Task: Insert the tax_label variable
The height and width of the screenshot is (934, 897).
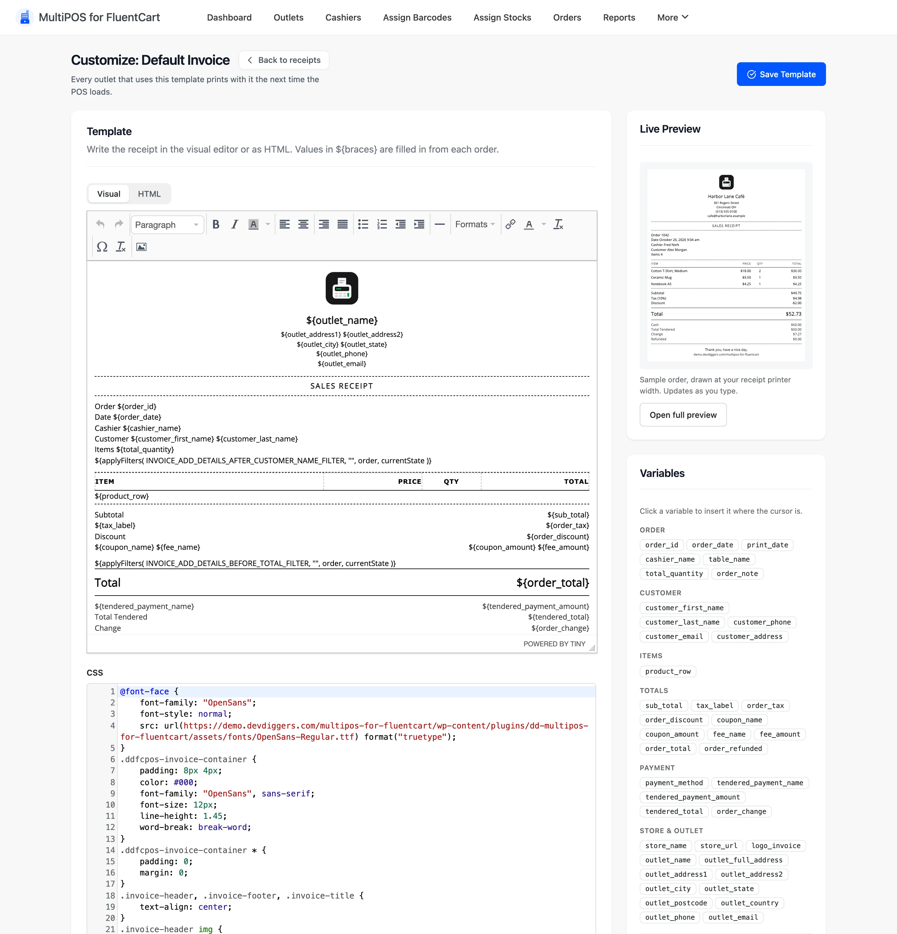Action: 714,706
